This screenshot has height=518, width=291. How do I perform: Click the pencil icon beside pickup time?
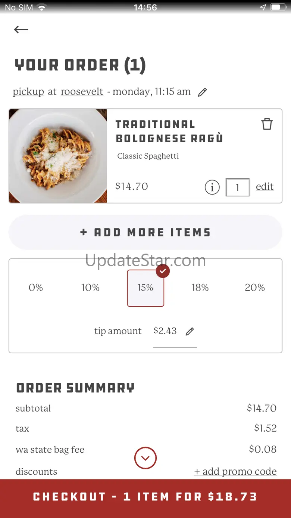pyautogui.click(x=202, y=92)
